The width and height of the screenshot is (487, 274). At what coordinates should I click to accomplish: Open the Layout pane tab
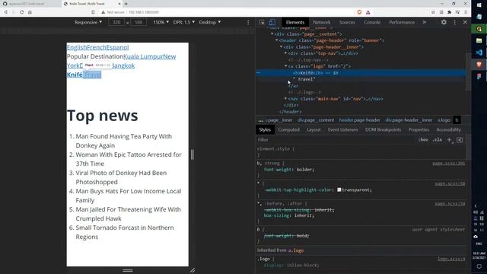pos(314,129)
